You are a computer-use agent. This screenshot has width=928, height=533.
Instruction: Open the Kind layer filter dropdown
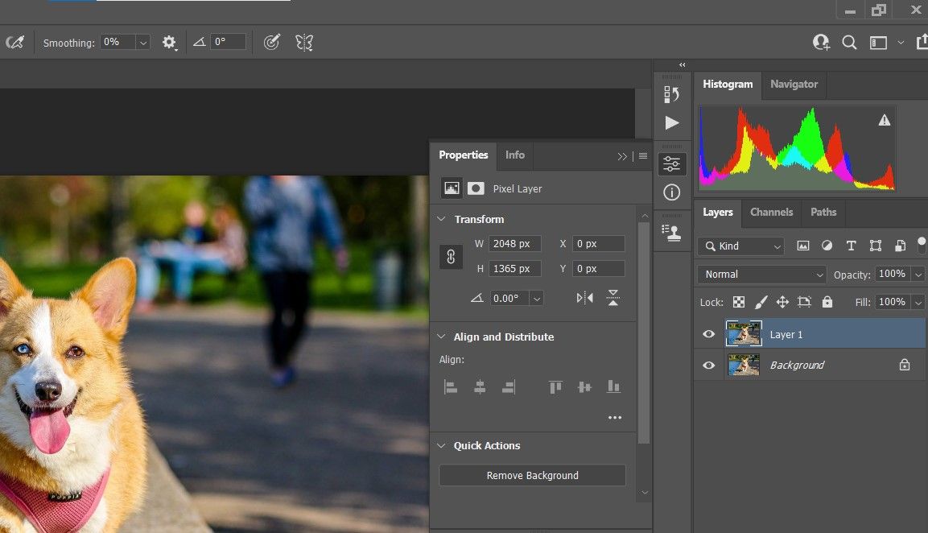click(x=741, y=246)
